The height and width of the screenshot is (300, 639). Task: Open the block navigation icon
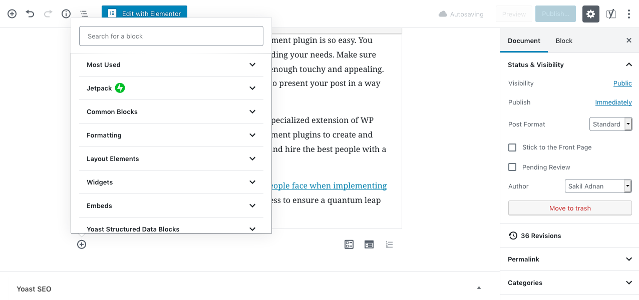pyautogui.click(x=84, y=14)
